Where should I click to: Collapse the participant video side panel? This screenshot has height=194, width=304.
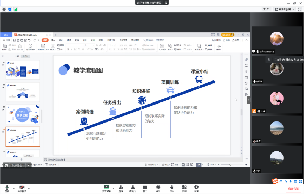point(248,100)
